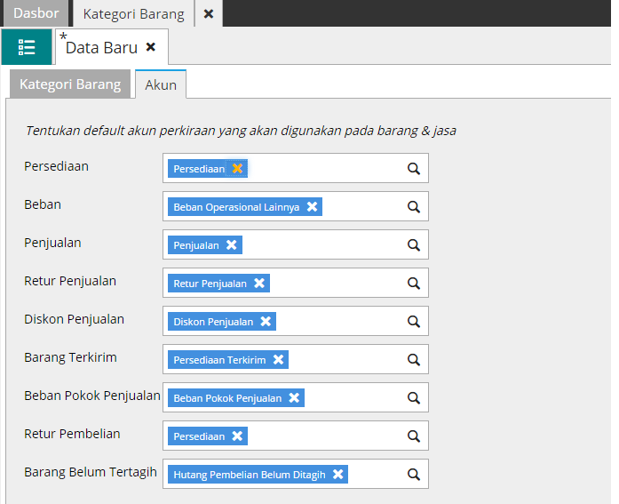Open the list view menu icon
619x504 pixels.
click(x=27, y=47)
